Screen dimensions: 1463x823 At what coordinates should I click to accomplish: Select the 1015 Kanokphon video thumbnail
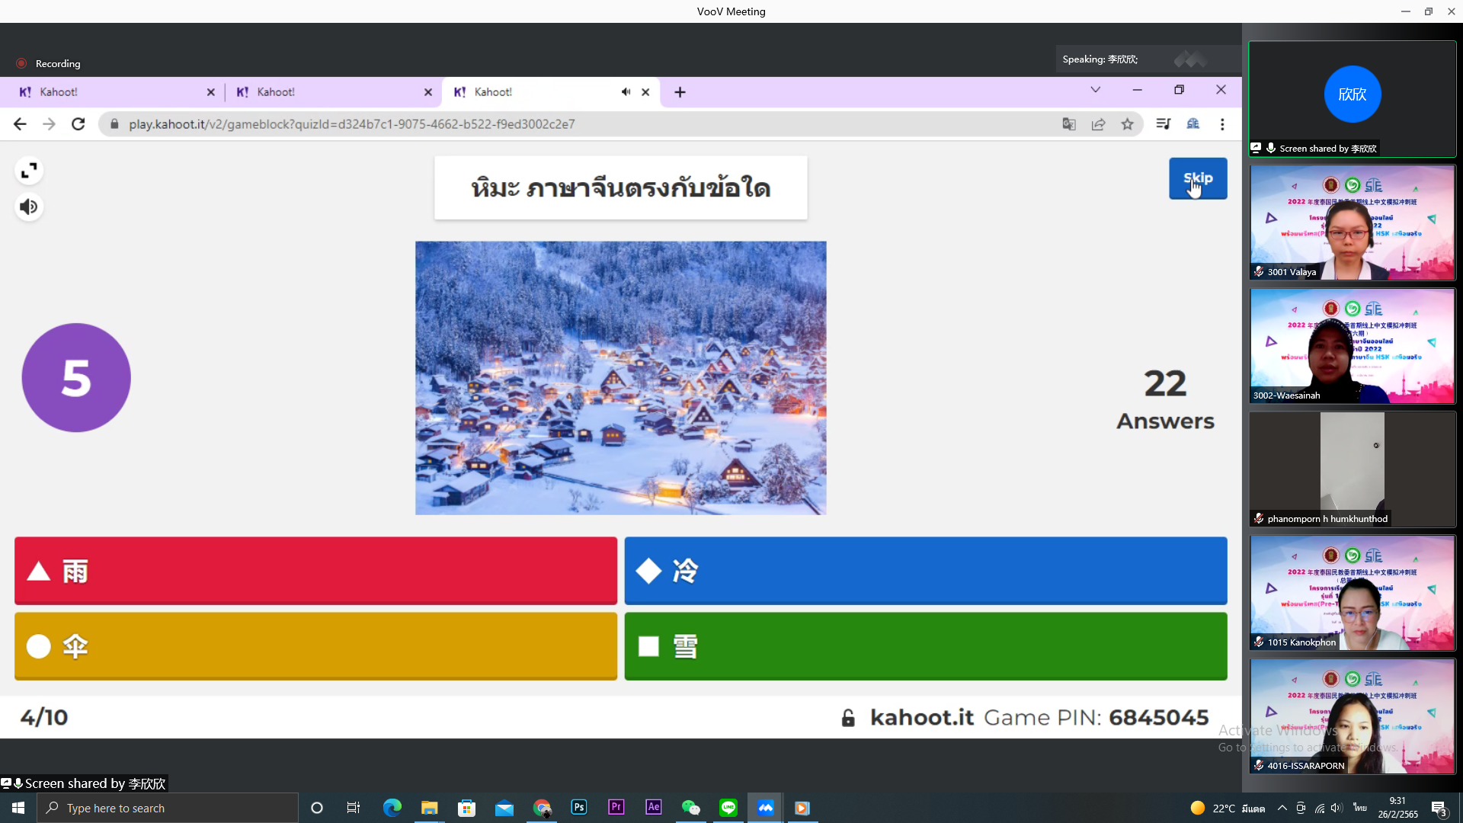coord(1353,593)
